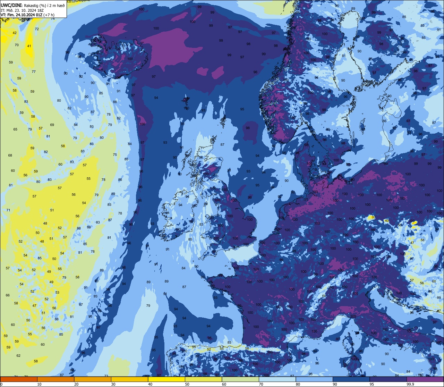Click the legend label '99.9'
444x387 pixels.
(411, 384)
